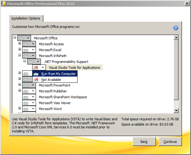Viewport: 191px width, 155px height.
Task: Close the Office setup window
Action: [187, 3]
